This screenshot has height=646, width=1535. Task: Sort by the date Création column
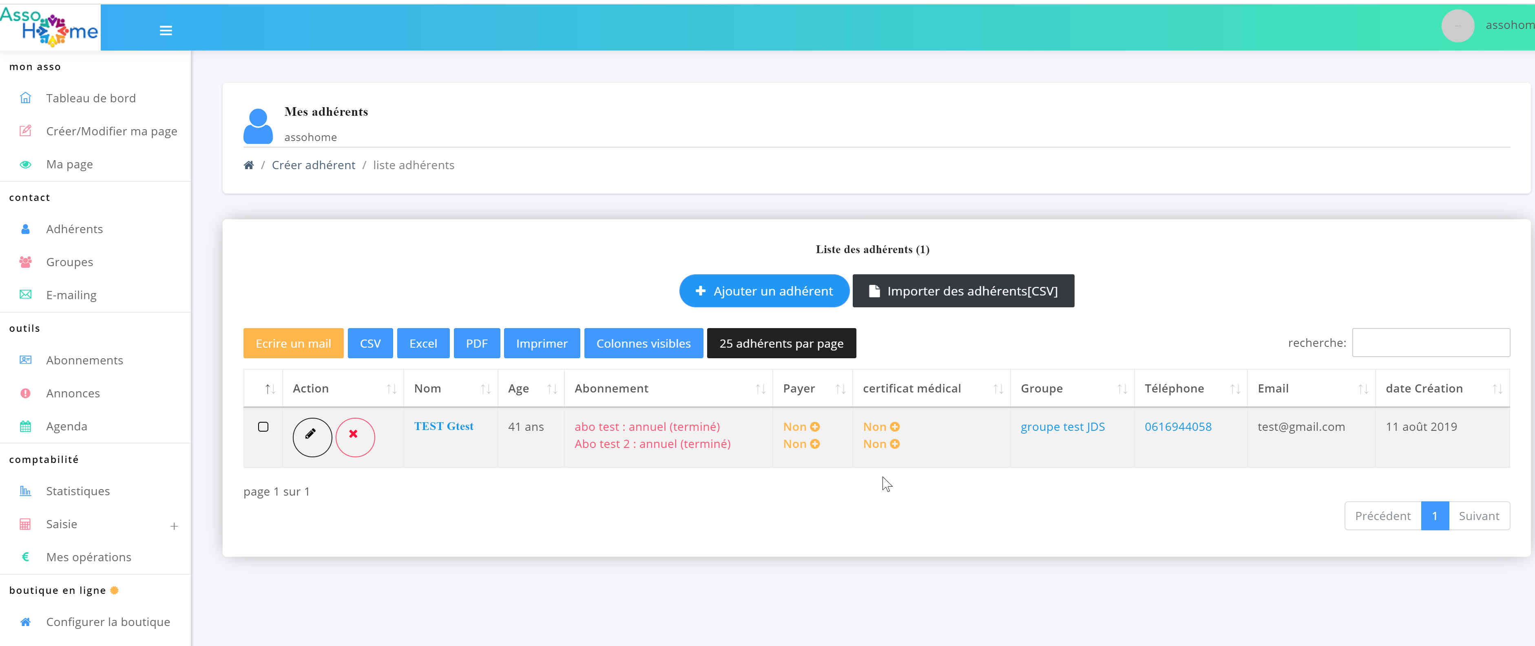[x=1442, y=389]
